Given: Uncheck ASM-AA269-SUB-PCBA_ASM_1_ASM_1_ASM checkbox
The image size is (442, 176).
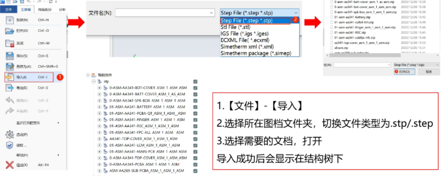Looking at the screenshot, I should click(195, 171).
